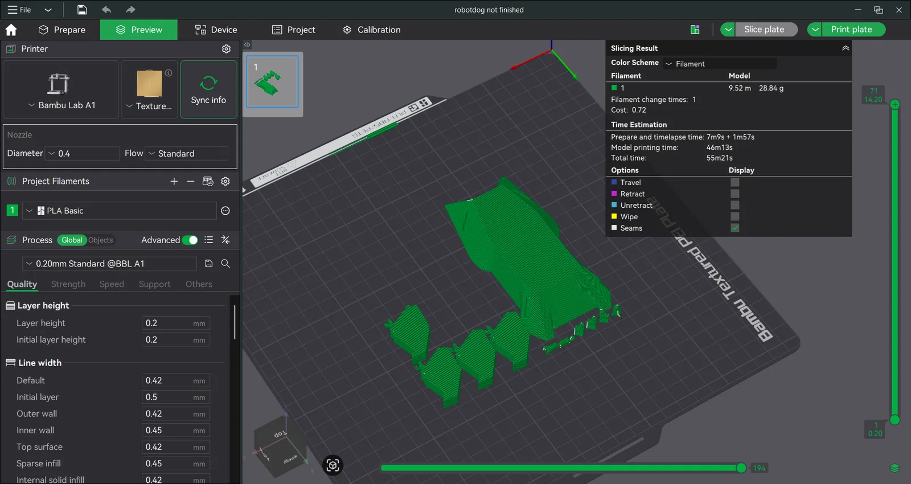Click the undo arrow icon

pyautogui.click(x=106, y=10)
